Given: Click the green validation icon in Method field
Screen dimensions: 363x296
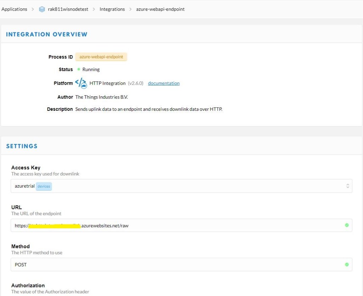Looking at the screenshot, I should coord(347,264).
